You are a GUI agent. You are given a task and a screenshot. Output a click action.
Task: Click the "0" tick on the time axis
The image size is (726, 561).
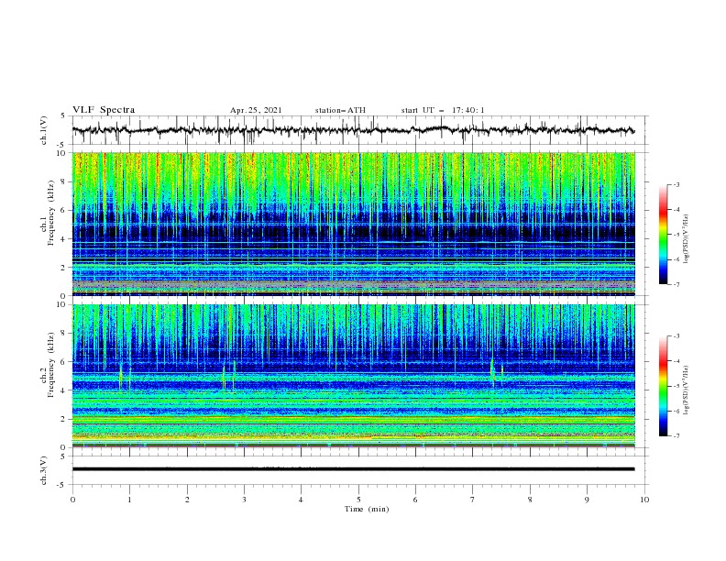72,500
